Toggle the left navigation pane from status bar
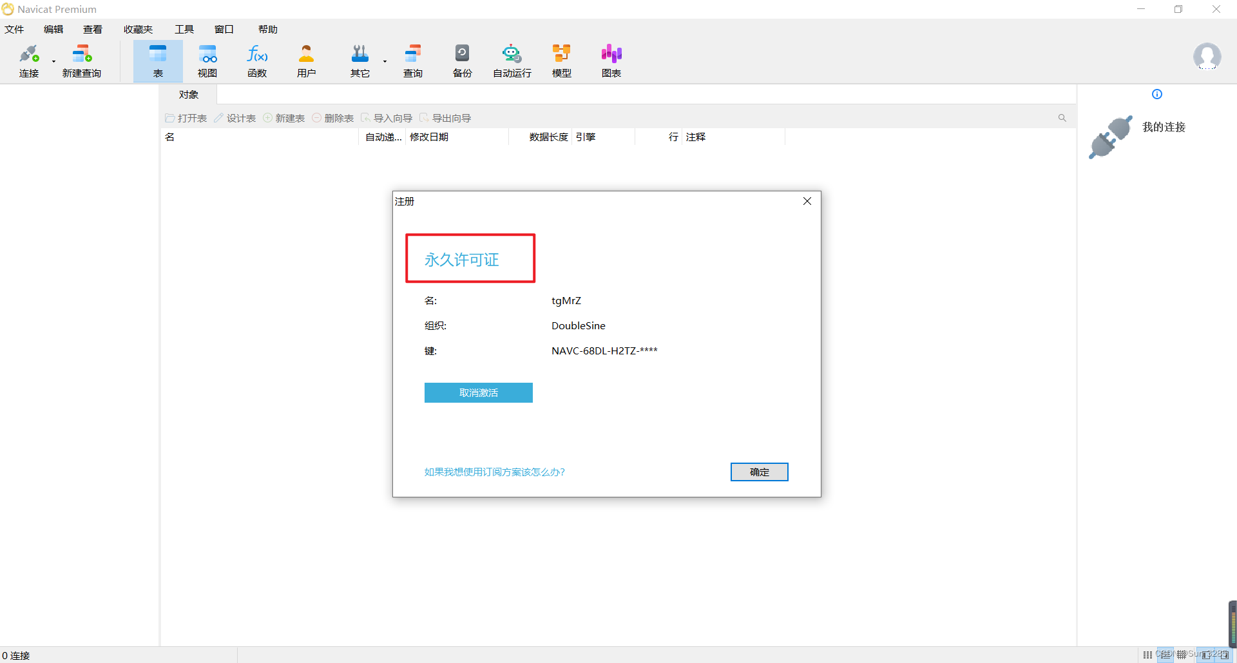 point(1205,655)
